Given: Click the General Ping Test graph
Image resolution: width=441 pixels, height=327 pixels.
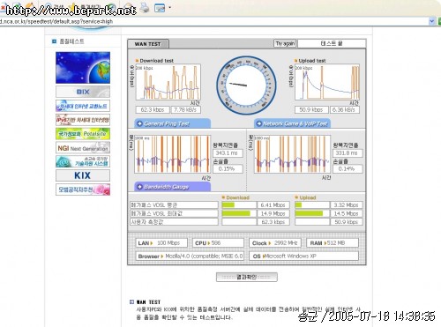Looking at the screenshot, I should (172, 154).
